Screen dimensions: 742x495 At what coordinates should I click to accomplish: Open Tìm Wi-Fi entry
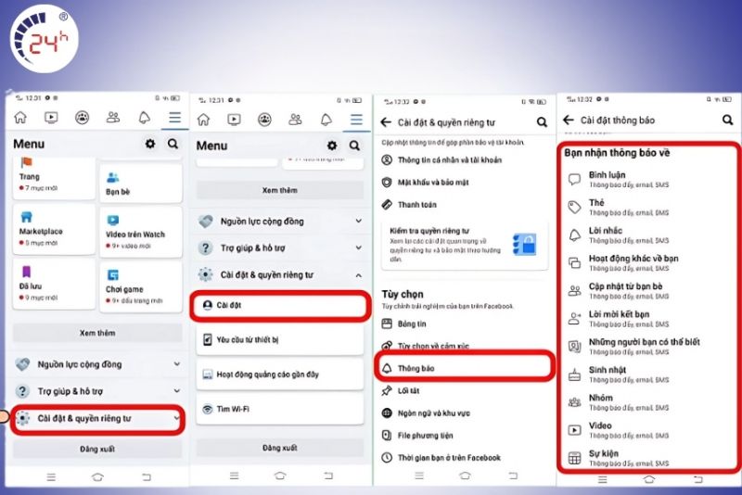pyautogui.click(x=280, y=409)
